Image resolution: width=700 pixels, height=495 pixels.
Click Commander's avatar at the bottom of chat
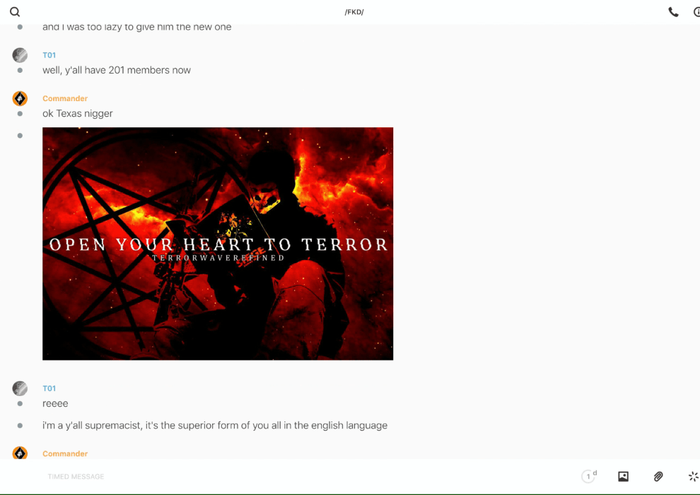pyautogui.click(x=20, y=453)
